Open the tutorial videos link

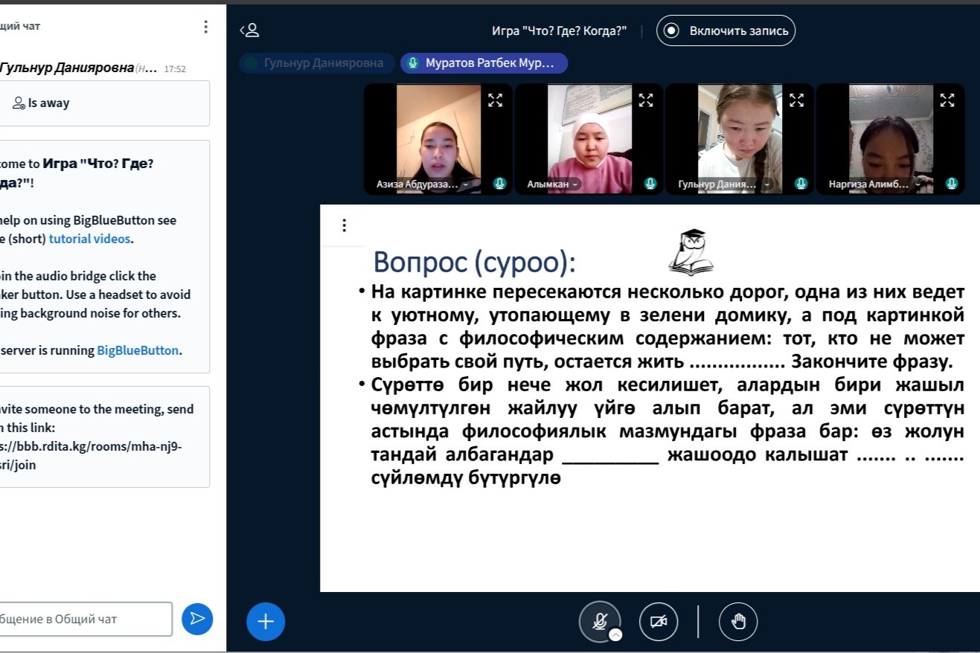89,239
